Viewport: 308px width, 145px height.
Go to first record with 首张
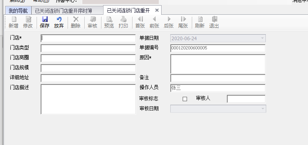(x=140, y=22)
